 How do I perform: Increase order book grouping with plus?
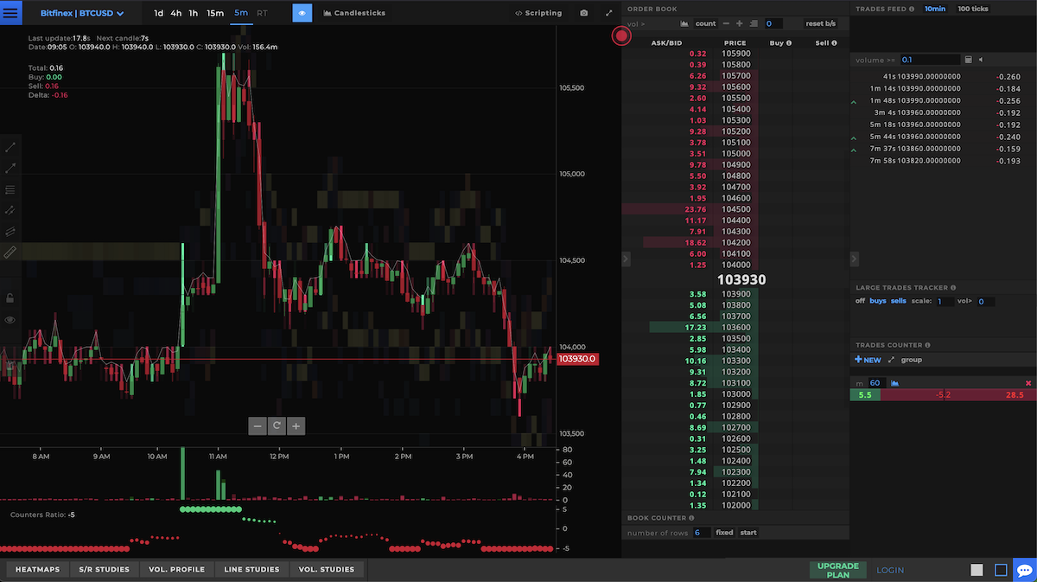coord(740,23)
